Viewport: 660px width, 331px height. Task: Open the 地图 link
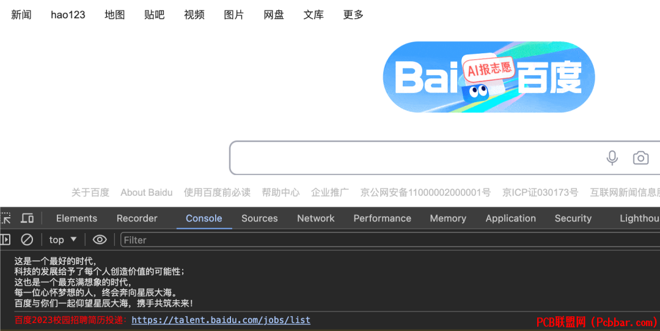pos(114,15)
